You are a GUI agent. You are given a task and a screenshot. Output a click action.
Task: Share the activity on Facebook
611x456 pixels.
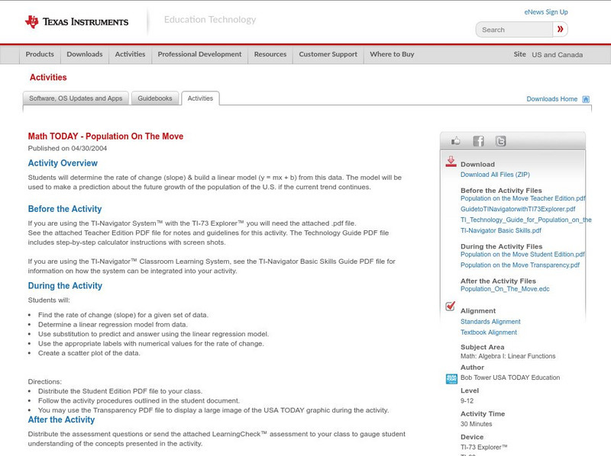pos(478,141)
